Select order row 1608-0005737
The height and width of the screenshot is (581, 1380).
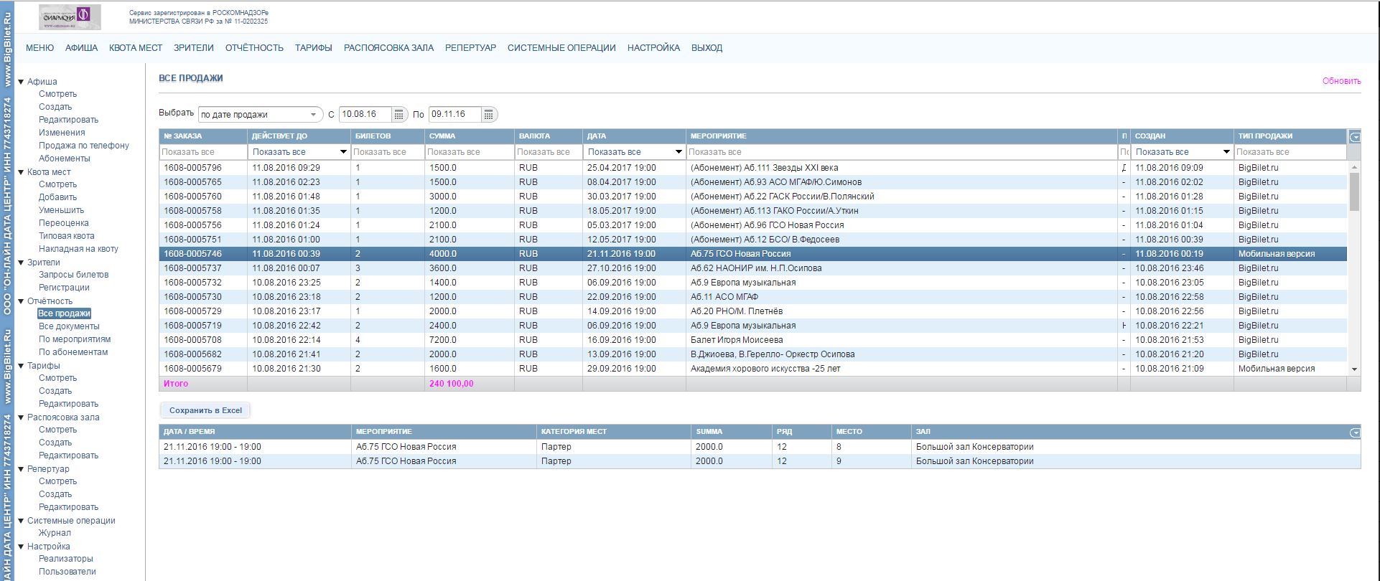[192, 268]
